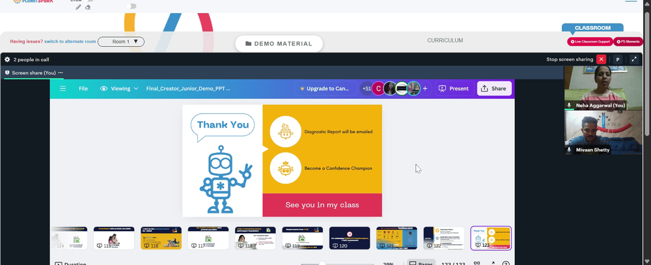Start the Present mode
The height and width of the screenshot is (265, 651).
point(453,89)
